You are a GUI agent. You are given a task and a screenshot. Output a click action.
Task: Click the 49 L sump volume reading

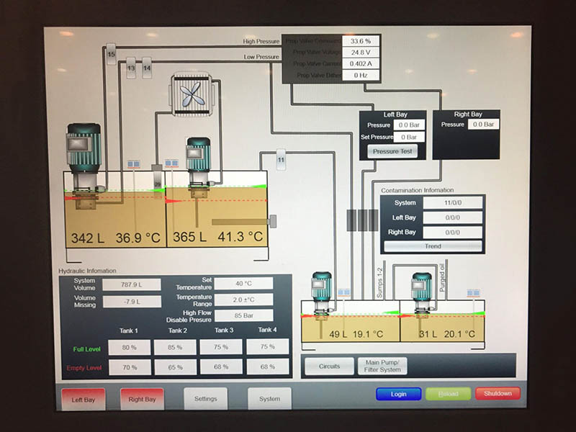coord(338,334)
